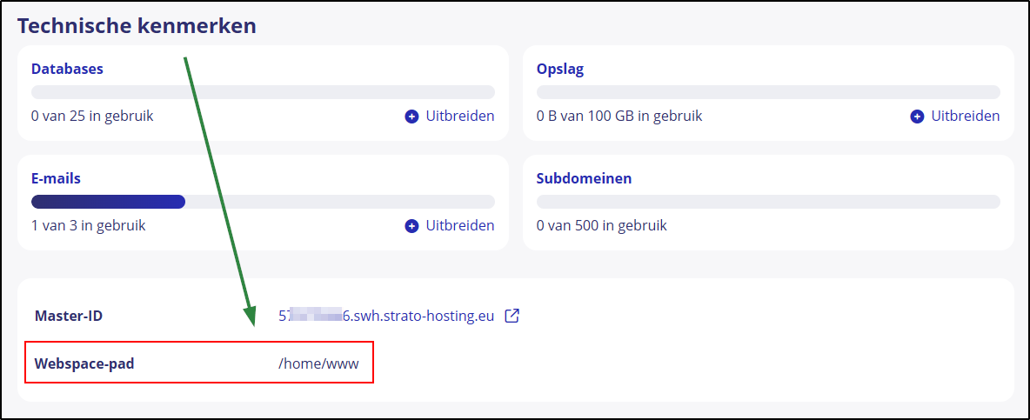Click the plus icon in Opslag card
Image resolution: width=1030 pixels, height=420 pixels.
coord(917,116)
